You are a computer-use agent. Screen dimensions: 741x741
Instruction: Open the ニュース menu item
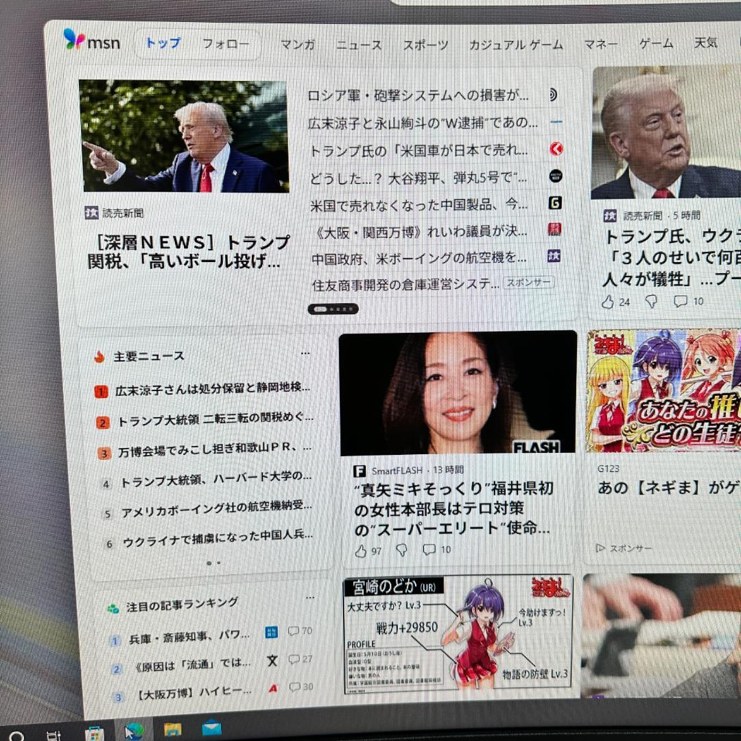point(359,45)
